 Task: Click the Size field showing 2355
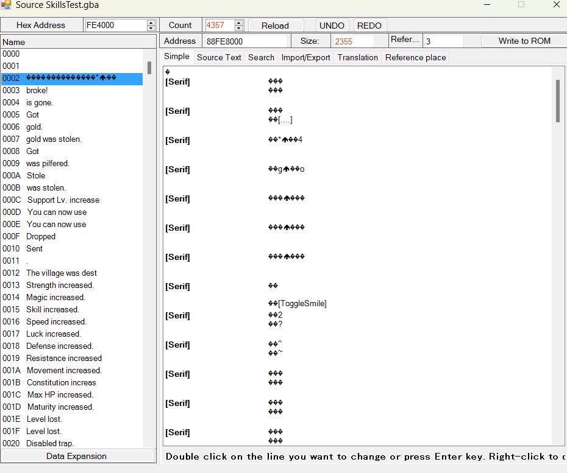click(352, 41)
